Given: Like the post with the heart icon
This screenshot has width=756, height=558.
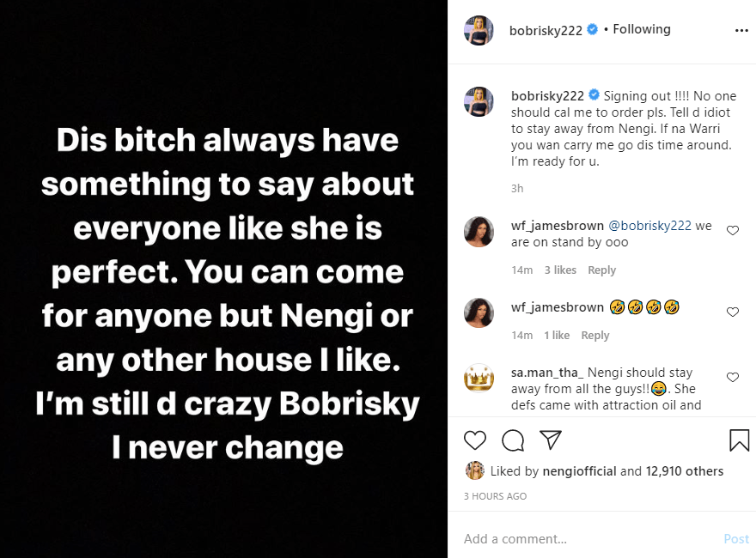Looking at the screenshot, I should pyautogui.click(x=475, y=440).
